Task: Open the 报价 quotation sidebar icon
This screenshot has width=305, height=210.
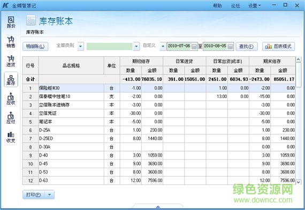Action: (x=11, y=22)
